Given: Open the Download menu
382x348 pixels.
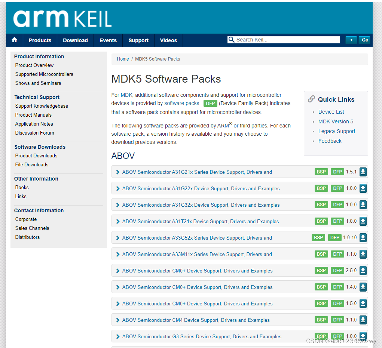Looking at the screenshot, I should coord(75,40).
